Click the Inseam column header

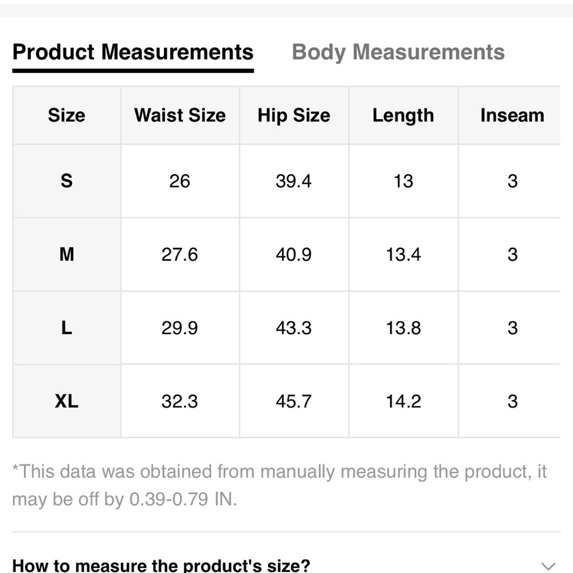pos(512,116)
